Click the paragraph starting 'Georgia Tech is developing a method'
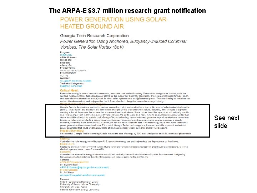 pyautogui.click(x=125, y=118)
